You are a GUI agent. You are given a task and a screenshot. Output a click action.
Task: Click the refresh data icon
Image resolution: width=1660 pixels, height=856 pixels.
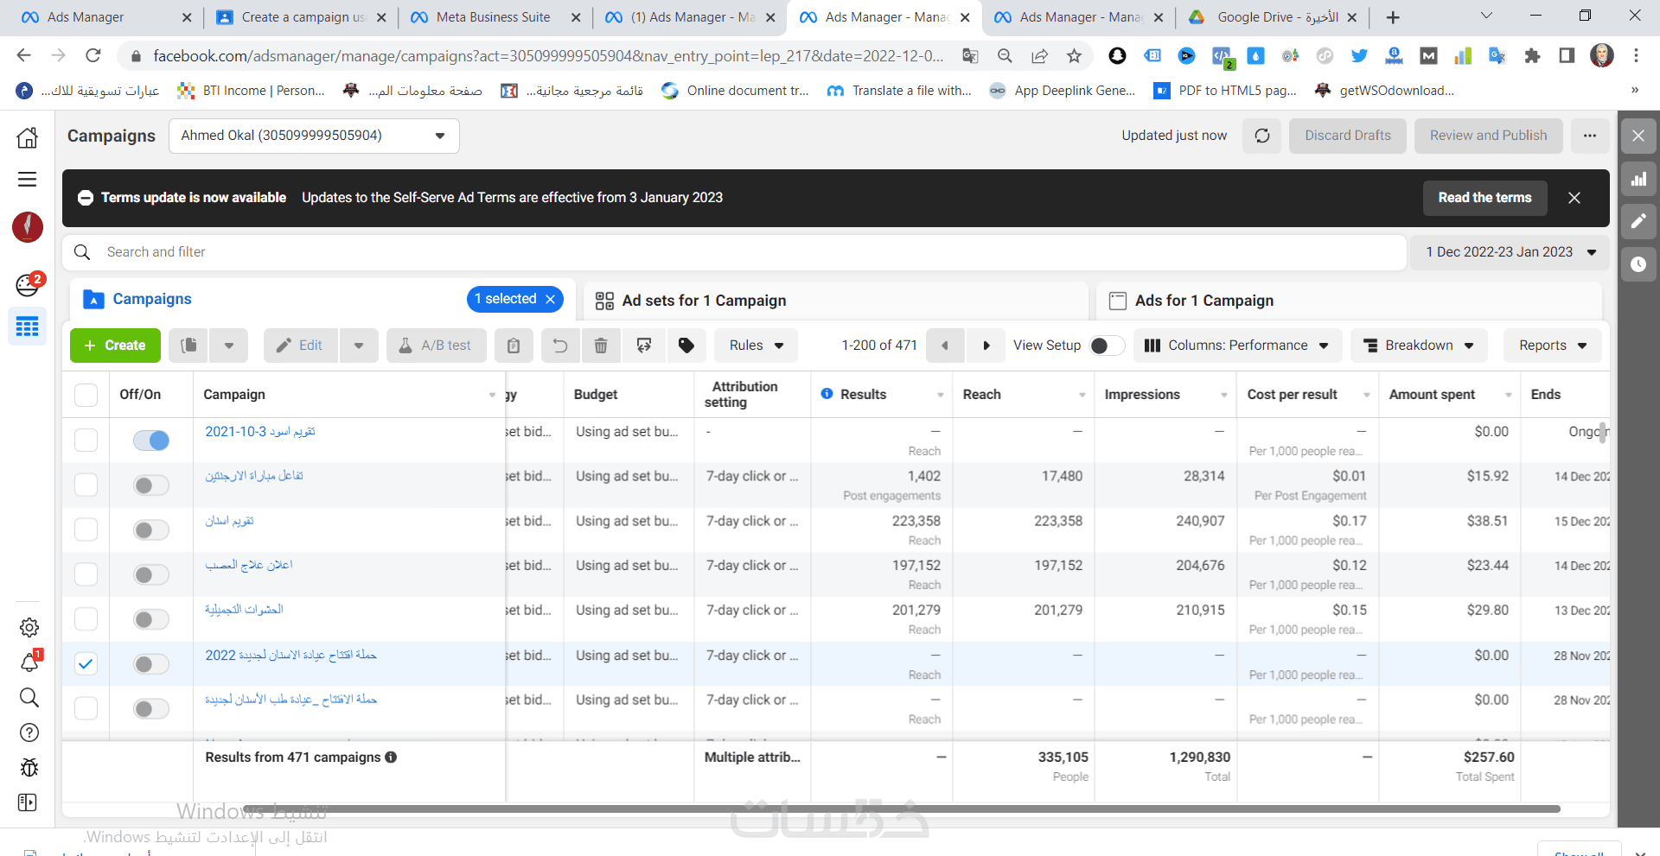tap(1262, 136)
